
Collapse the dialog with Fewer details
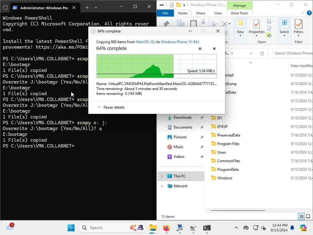(x=111, y=107)
